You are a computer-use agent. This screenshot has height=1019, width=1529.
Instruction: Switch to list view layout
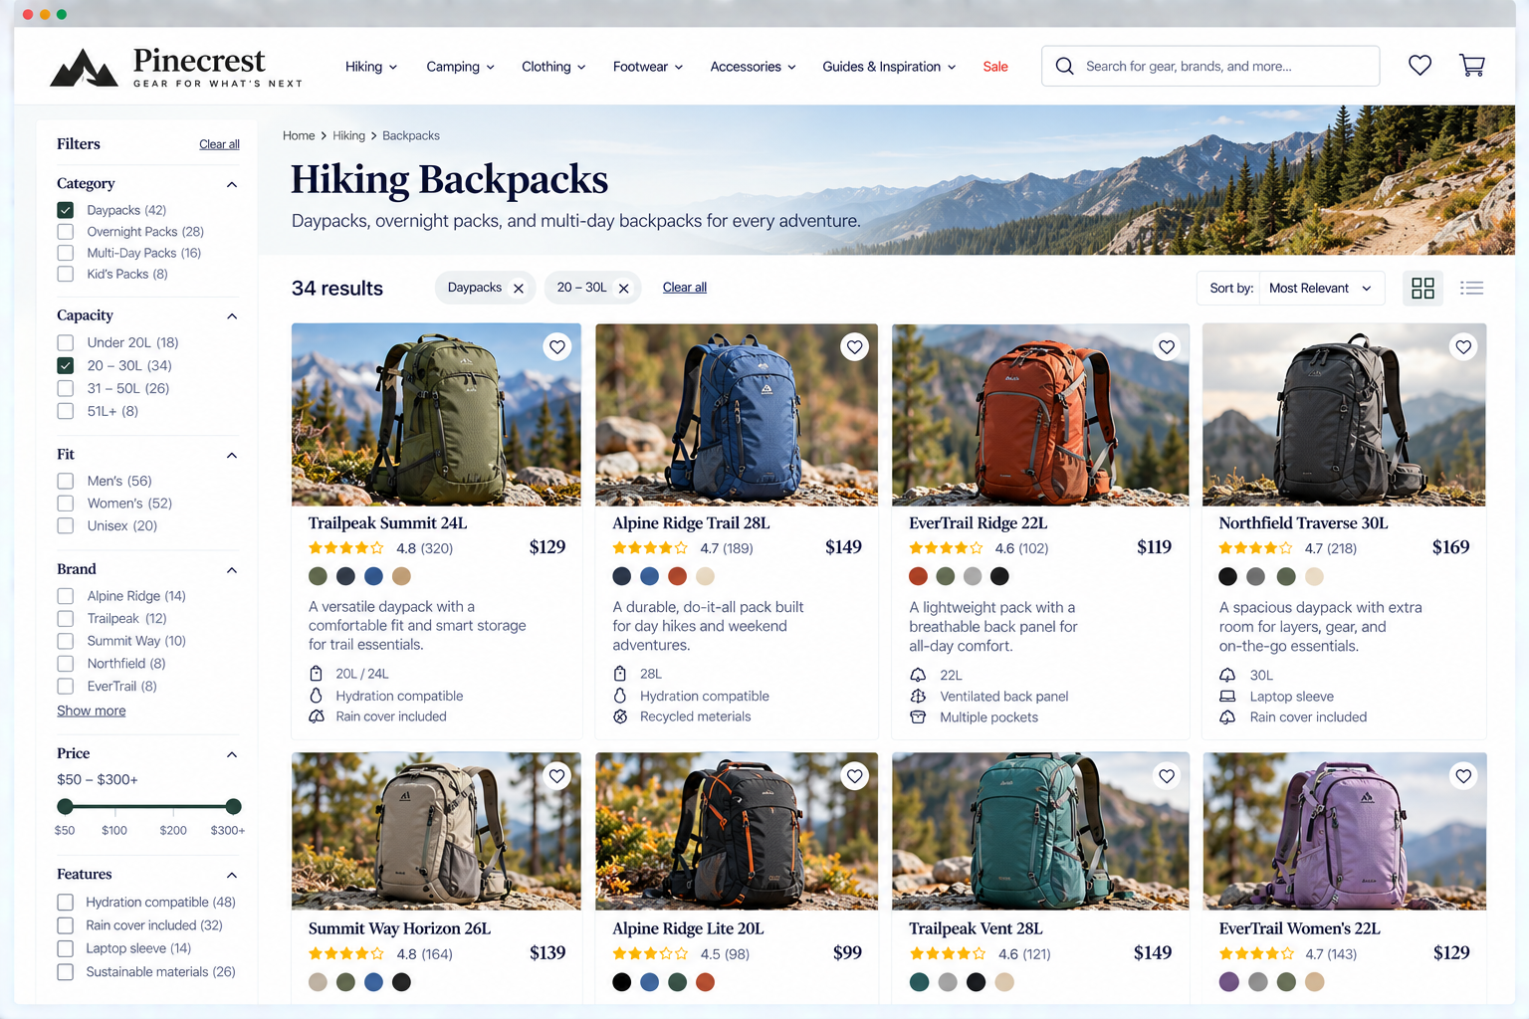1471,288
